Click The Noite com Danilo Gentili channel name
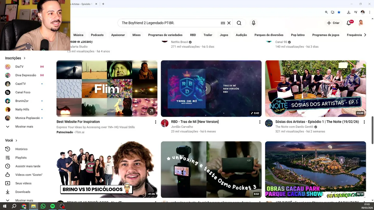Viewport: 374px width, 210px height. pos(294,127)
